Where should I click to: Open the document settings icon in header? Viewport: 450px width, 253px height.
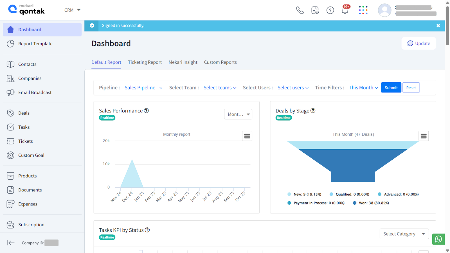315,10
